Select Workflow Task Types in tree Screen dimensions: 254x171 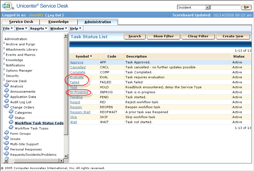coord(31,128)
